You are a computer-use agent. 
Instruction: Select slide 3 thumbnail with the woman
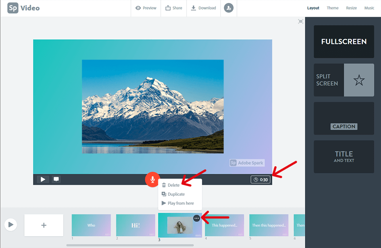click(x=180, y=225)
